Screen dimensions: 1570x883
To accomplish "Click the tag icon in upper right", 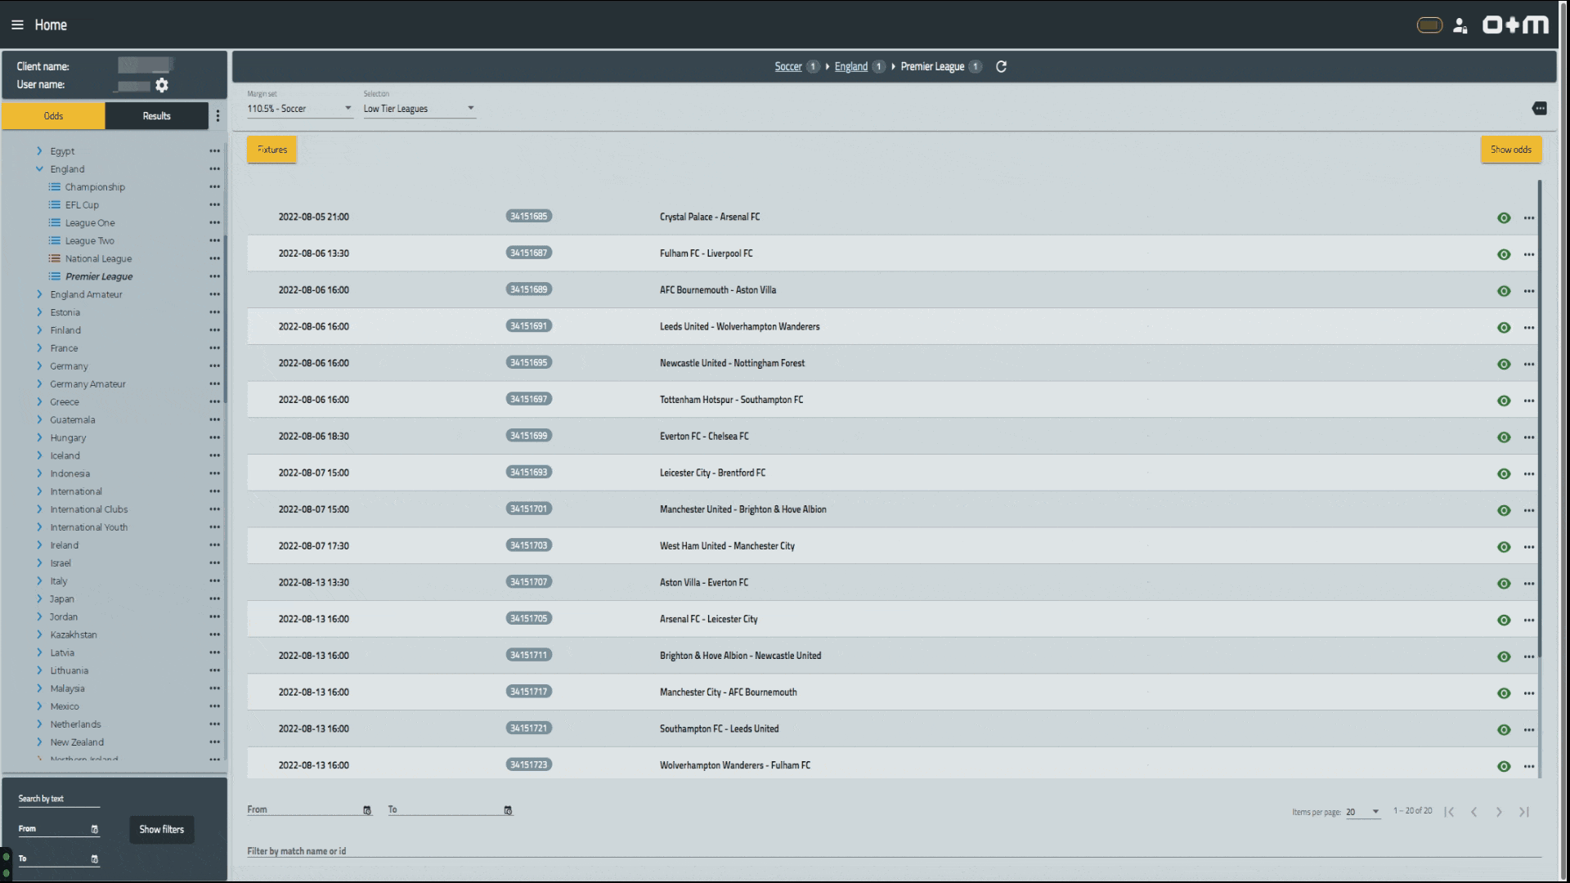I will click(1539, 109).
